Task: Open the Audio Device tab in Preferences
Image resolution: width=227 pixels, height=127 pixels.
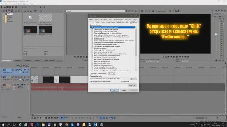Action: pyautogui.click(x=120, y=22)
